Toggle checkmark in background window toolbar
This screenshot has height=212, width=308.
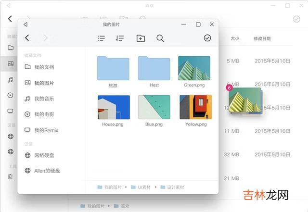[x=296, y=19]
